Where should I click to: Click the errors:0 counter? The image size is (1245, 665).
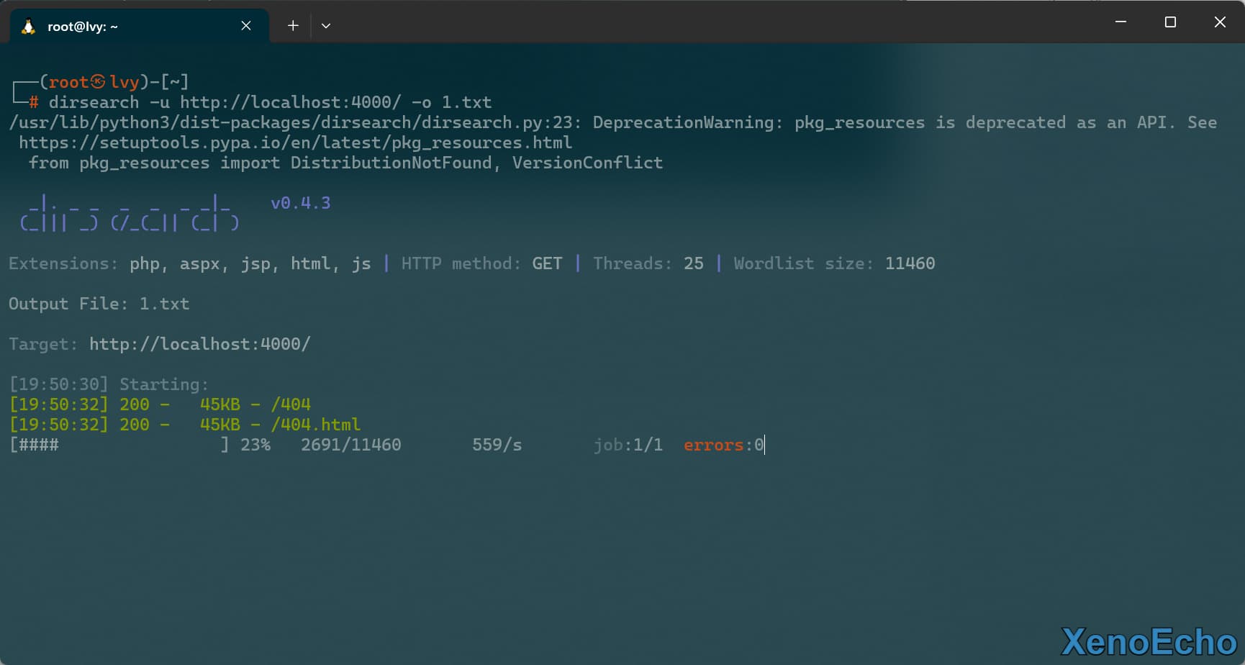click(723, 445)
